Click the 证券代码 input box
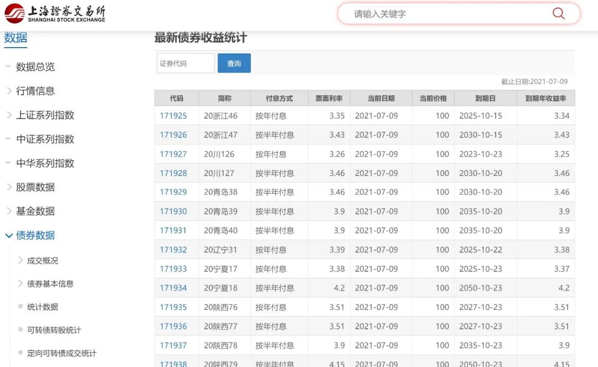 [x=184, y=63]
